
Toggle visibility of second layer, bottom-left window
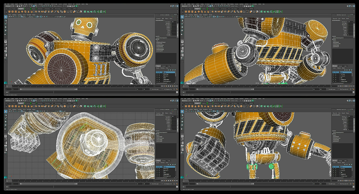coord(157,169)
